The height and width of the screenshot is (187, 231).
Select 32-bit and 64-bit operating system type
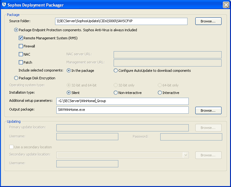pyautogui.click(x=69, y=85)
